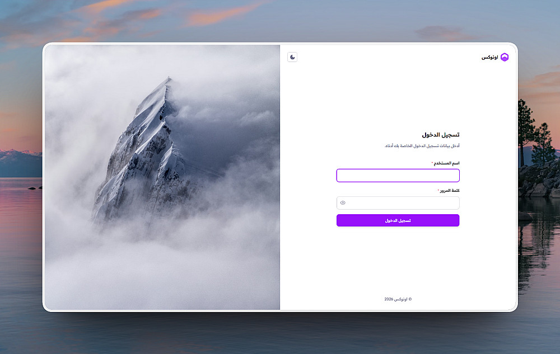Click inside the password (كلمة المرور) field
Screen dimensions: 560x354
click(398, 203)
